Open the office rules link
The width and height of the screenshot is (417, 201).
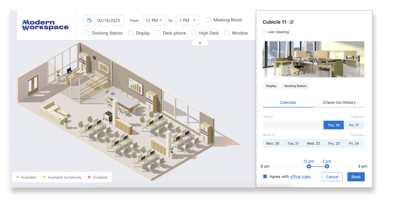(300, 176)
